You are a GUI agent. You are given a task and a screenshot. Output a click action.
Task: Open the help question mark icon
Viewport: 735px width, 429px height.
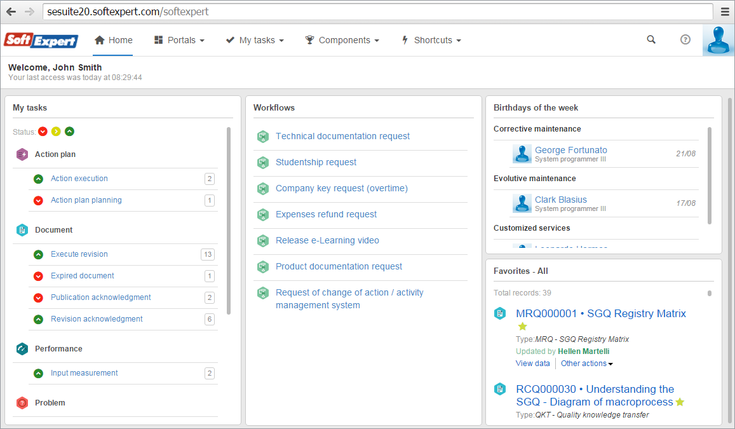coord(685,40)
